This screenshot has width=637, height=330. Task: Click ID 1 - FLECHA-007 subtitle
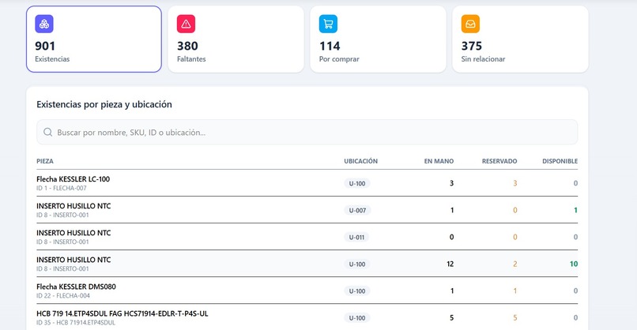62,189
